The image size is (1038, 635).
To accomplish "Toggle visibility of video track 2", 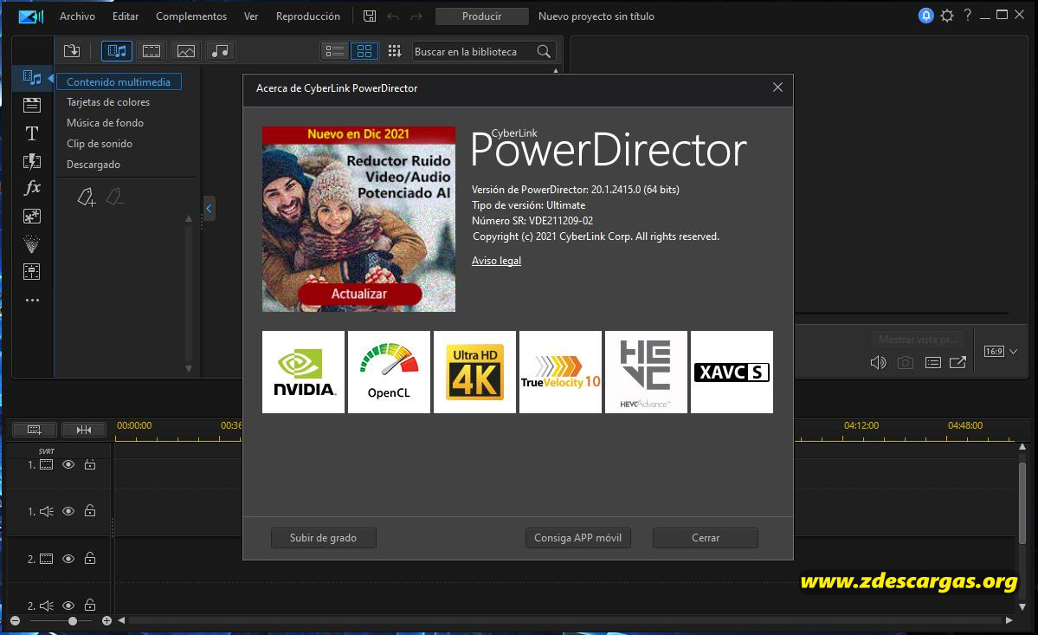I will [68, 559].
